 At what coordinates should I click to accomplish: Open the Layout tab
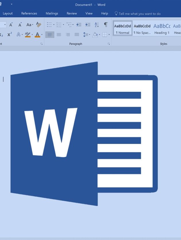(x=8, y=14)
